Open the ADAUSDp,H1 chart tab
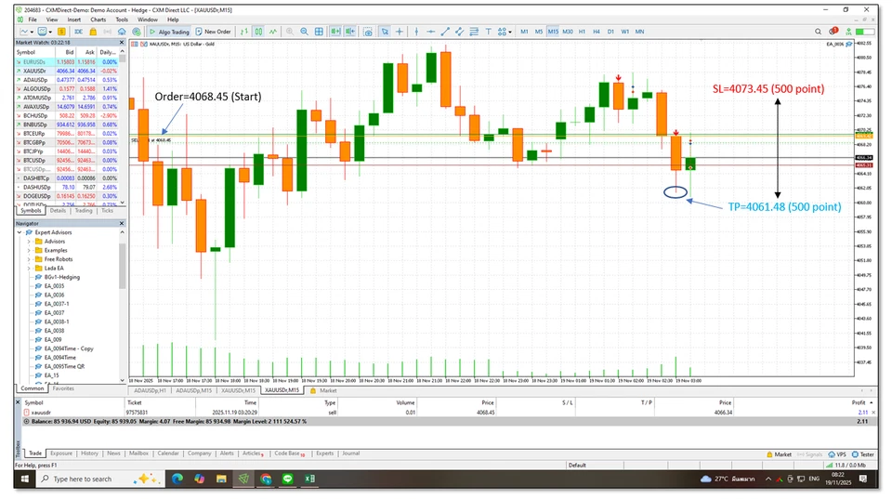 click(x=151, y=390)
